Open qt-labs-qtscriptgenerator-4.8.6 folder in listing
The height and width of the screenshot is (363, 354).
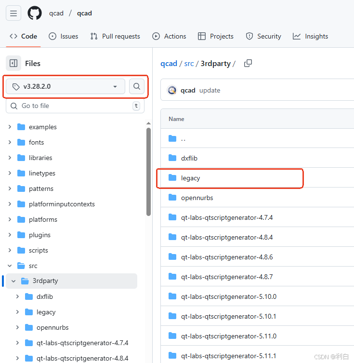pos(227,257)
